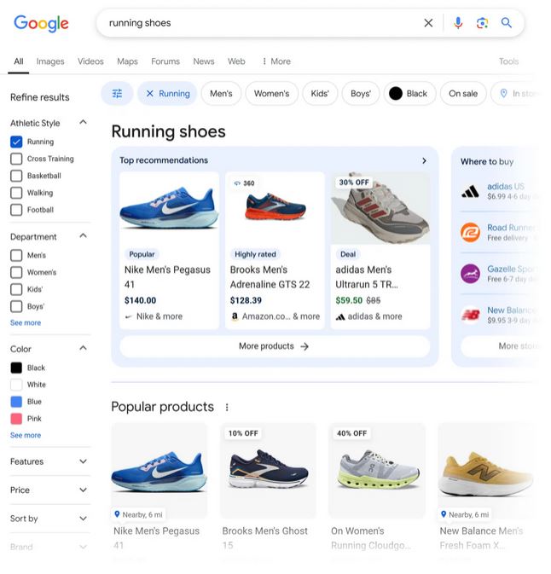Select the Pink color swatch
The height and width of the screenshot is (574, 551).
pos(16,419)
